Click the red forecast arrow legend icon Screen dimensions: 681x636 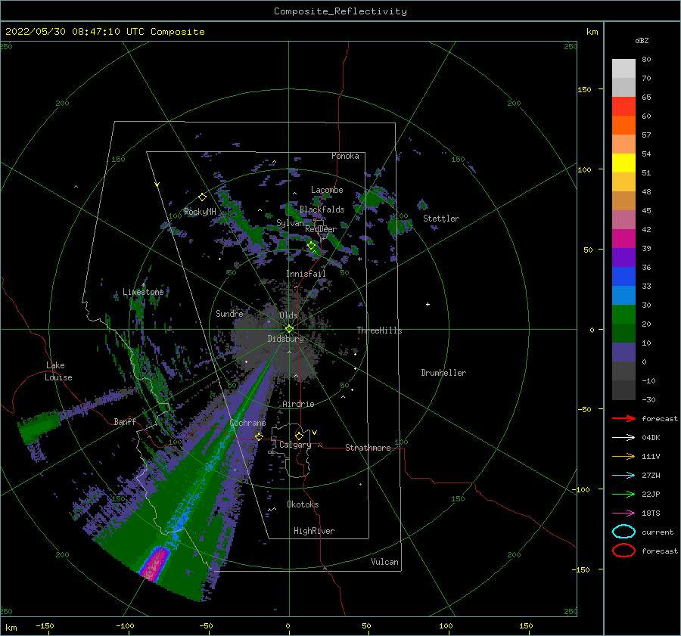(623, 418)
